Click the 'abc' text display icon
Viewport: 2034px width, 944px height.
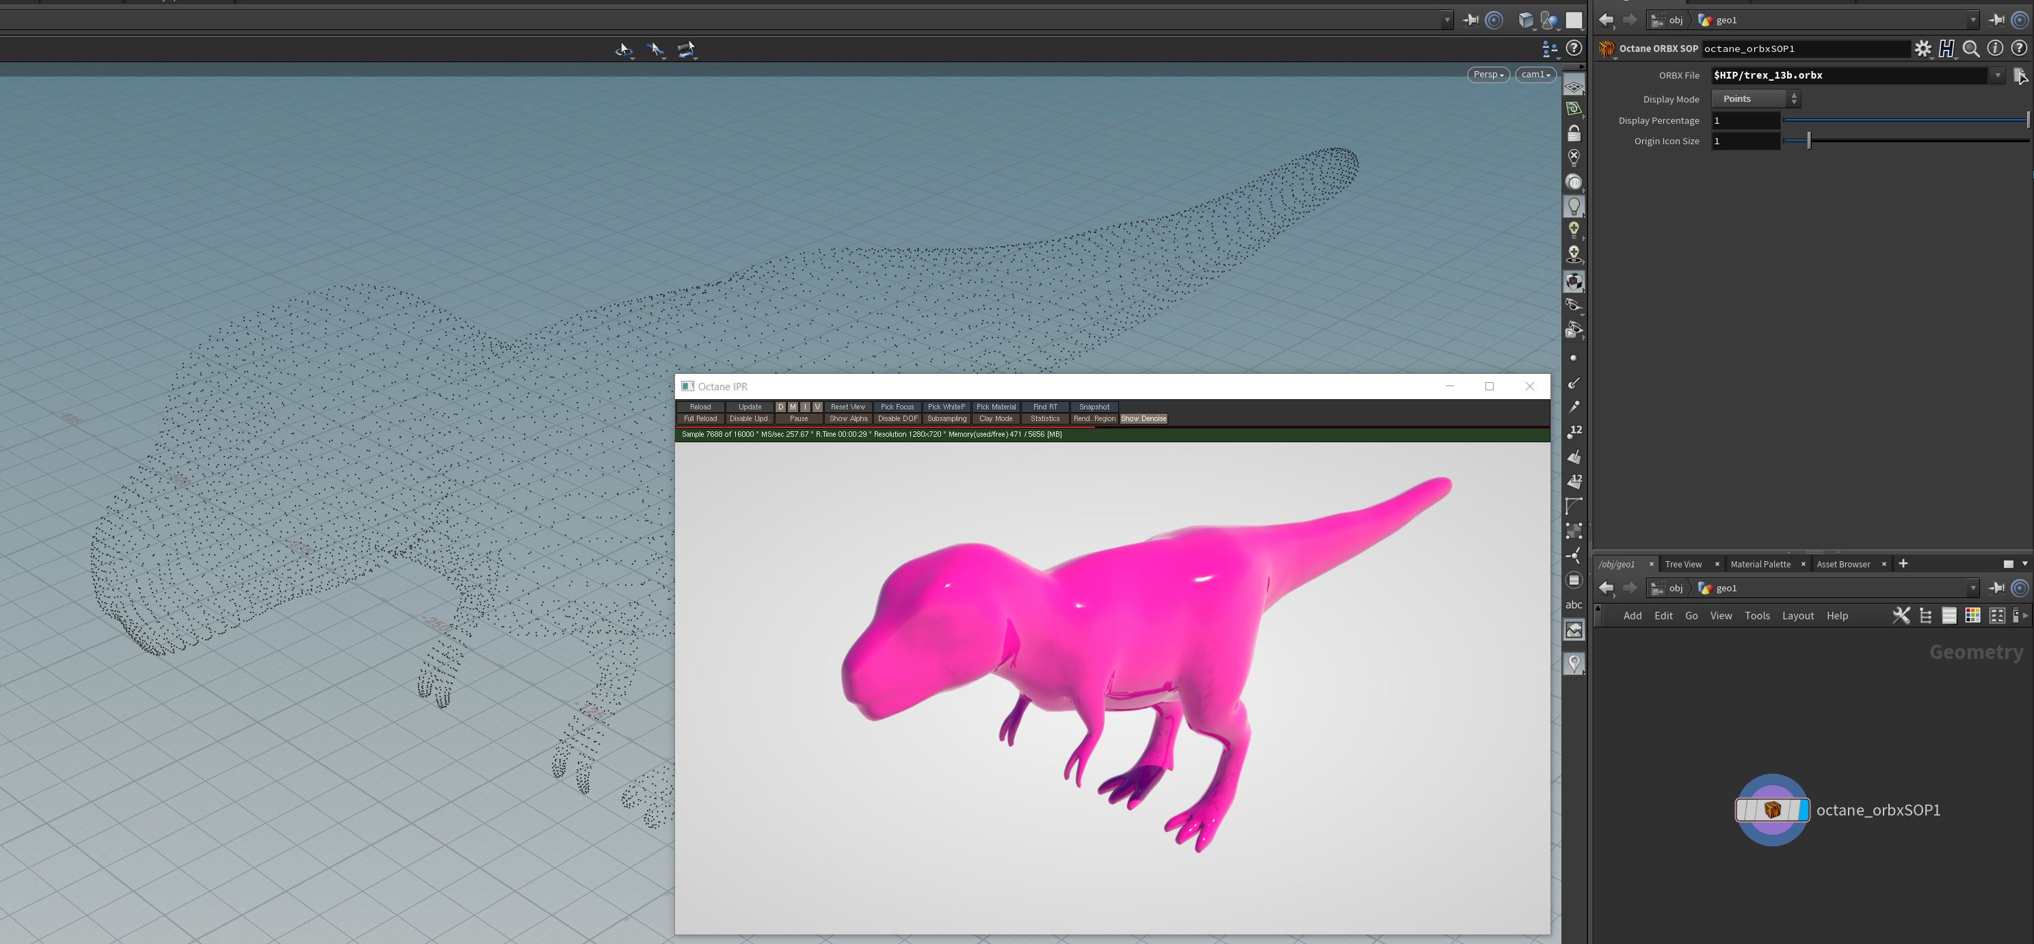1574,604
